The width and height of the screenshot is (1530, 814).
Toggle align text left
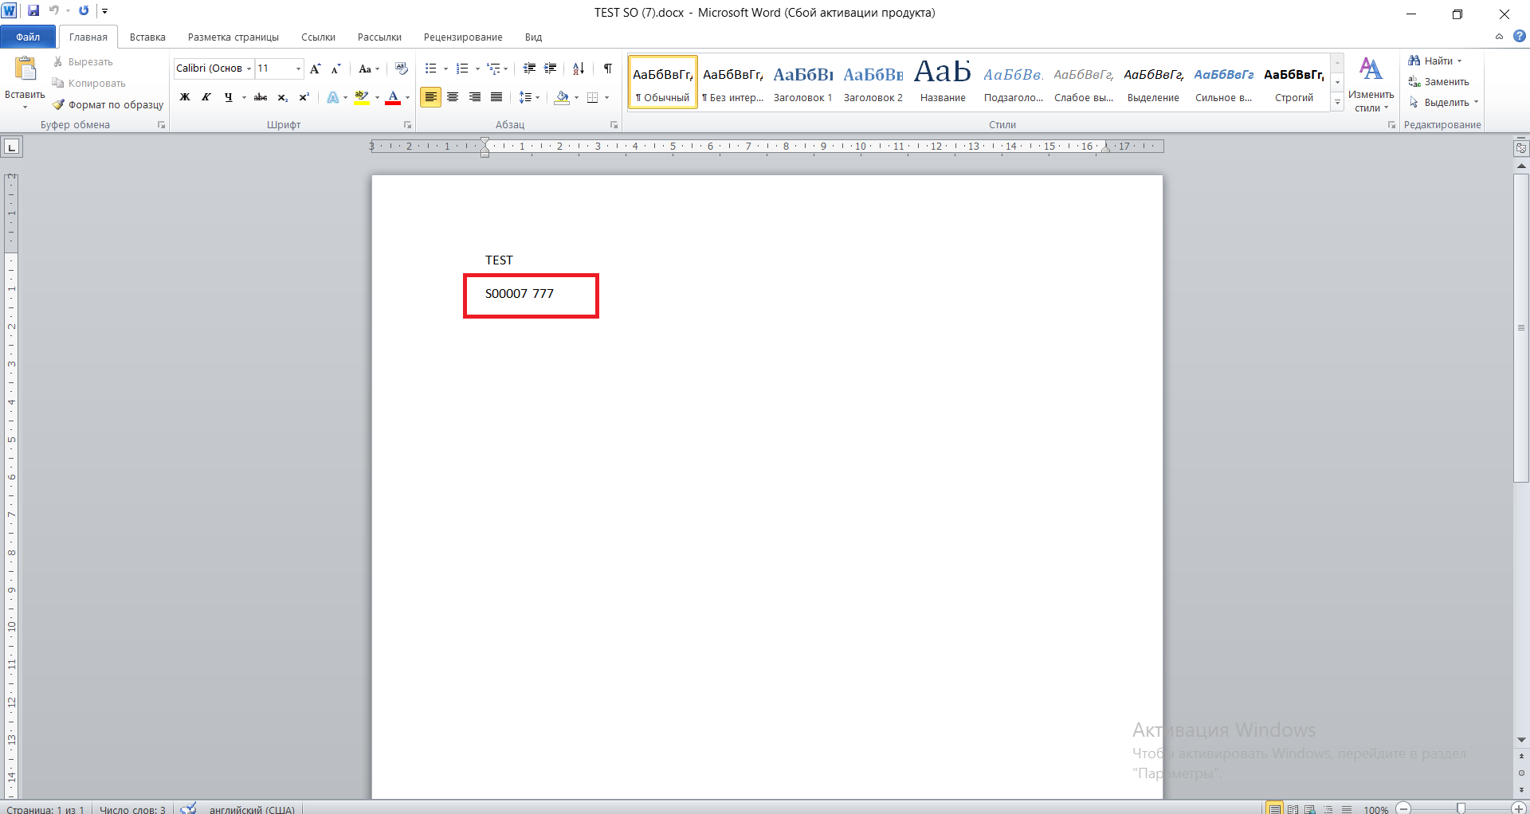click(x=430, y=97)
